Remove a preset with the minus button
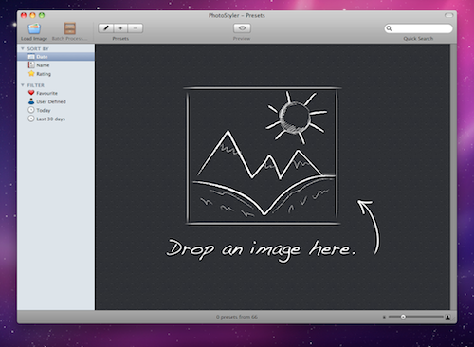474x347 pixels. [136, 28]
